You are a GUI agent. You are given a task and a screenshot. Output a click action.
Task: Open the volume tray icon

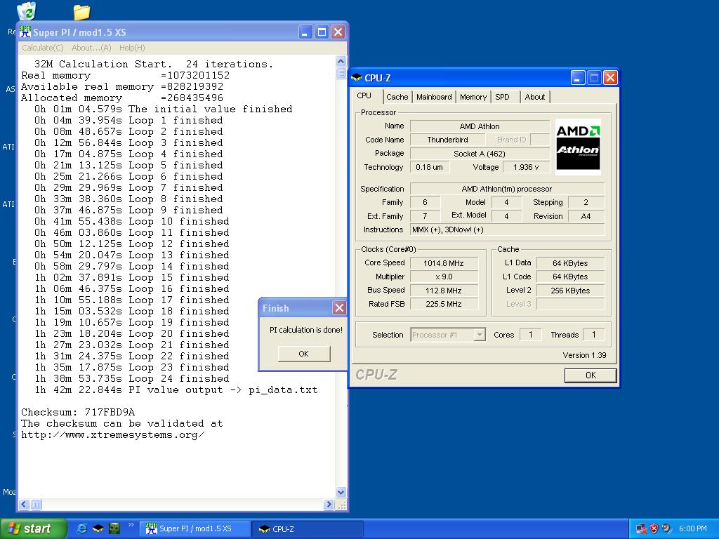click(x=666, y=528)
